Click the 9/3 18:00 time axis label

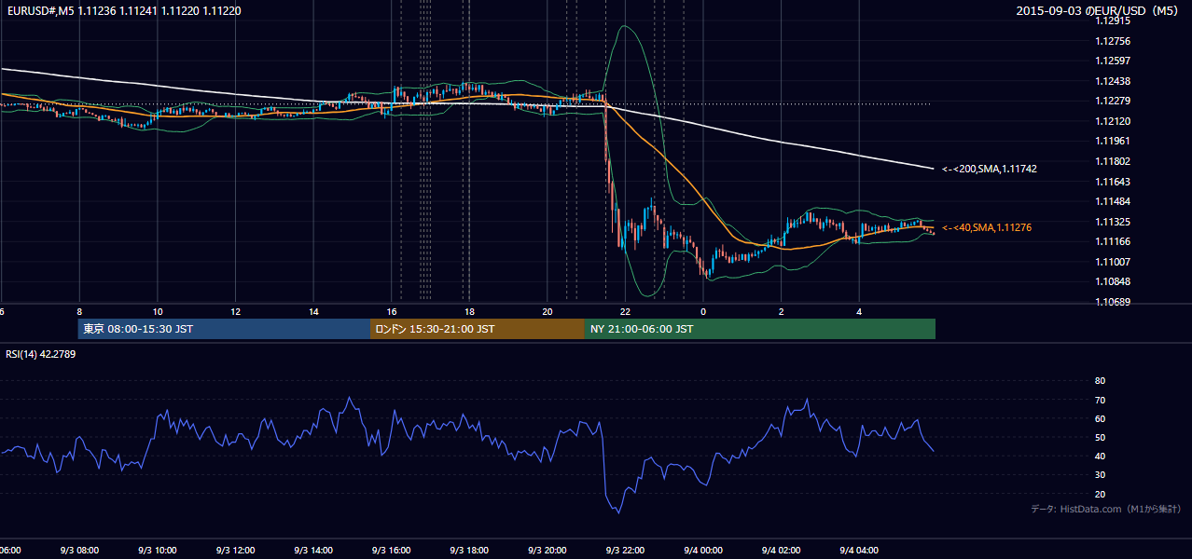[x=469, y=551]
